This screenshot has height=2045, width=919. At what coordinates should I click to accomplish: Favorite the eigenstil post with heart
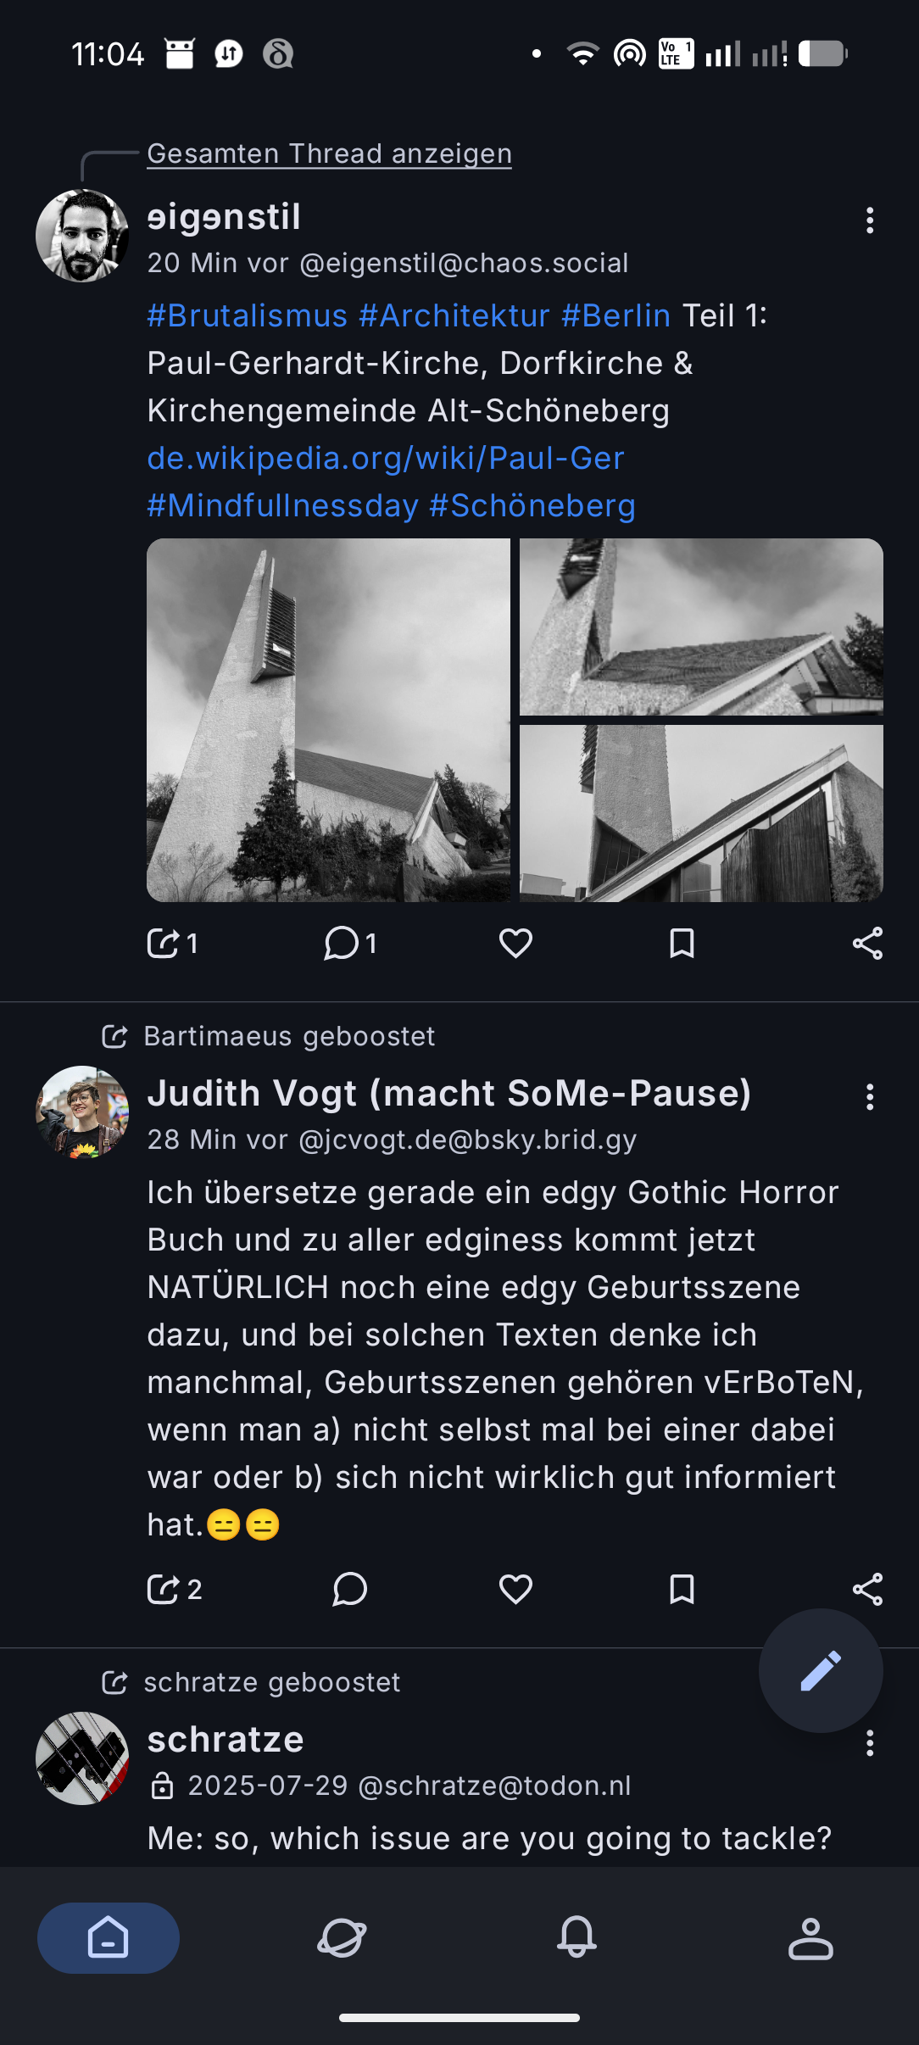[x=515, y=943]
